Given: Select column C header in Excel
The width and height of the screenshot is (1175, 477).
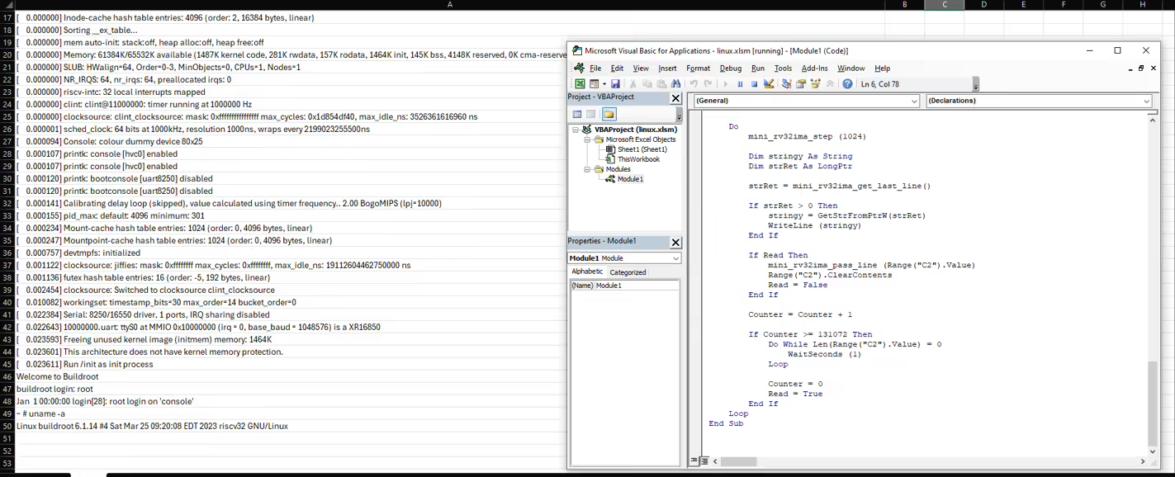Looking at the screenshot, I should pos(945,5).
